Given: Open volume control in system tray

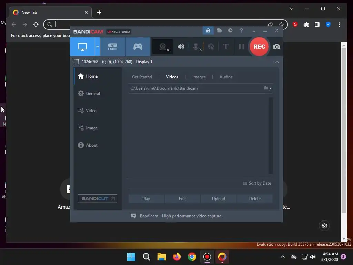Looking at the screenshot, I should (x=312, y=257).
